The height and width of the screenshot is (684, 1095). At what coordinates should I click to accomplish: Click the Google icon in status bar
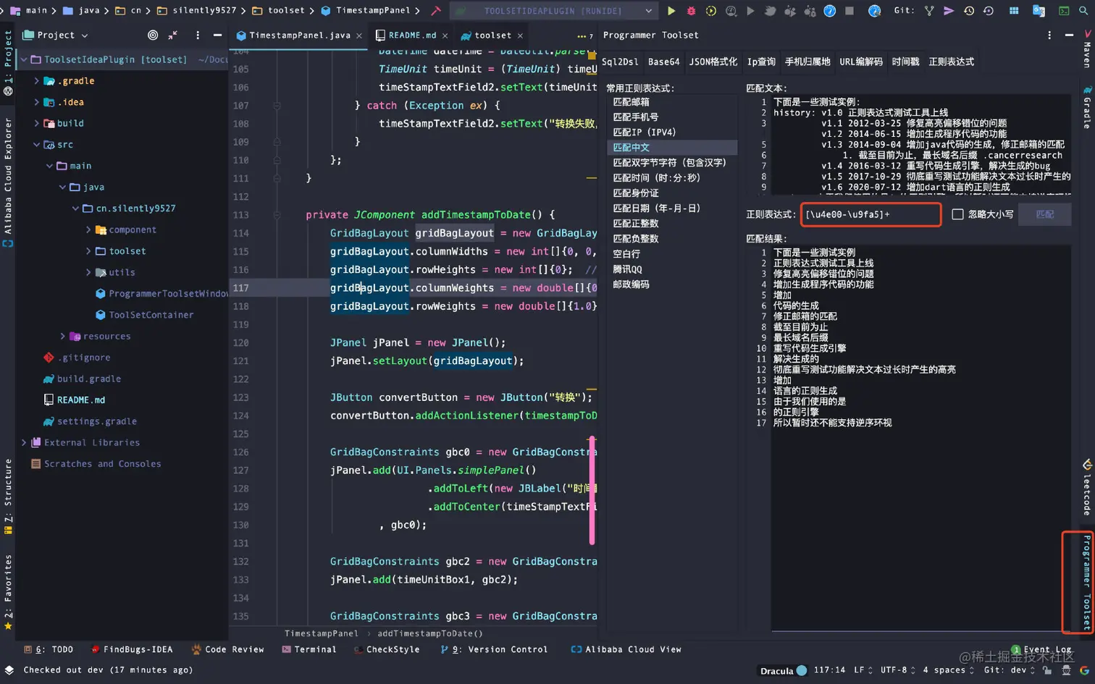[1084, 670]
